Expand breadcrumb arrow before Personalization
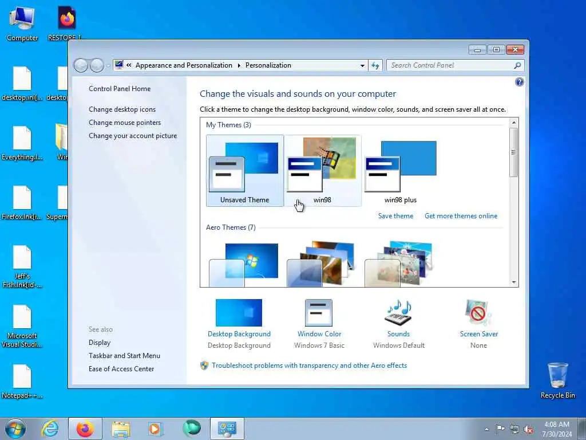 pyautogui.click(x=239, y=65)
